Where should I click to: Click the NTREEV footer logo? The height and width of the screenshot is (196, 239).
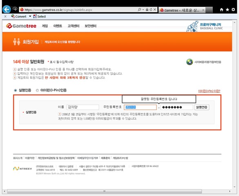click(x=22, y=169)
